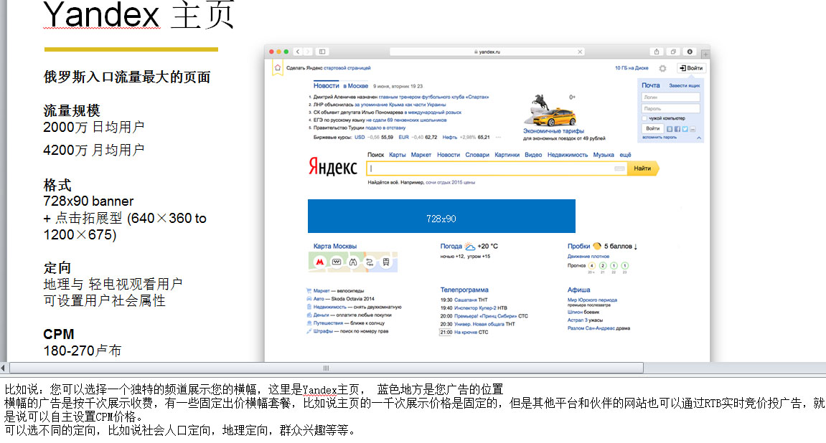Click the metro icon on Moscow map
This screenshot has height=443, width=826.
click(319, 262)
